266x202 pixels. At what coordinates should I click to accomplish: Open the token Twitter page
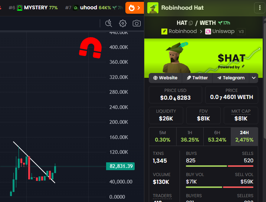click(x=197, y=78)
